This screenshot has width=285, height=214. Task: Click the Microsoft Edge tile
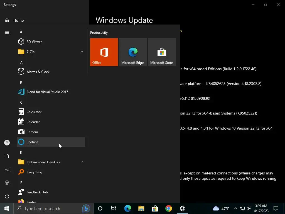click(133, 52)
